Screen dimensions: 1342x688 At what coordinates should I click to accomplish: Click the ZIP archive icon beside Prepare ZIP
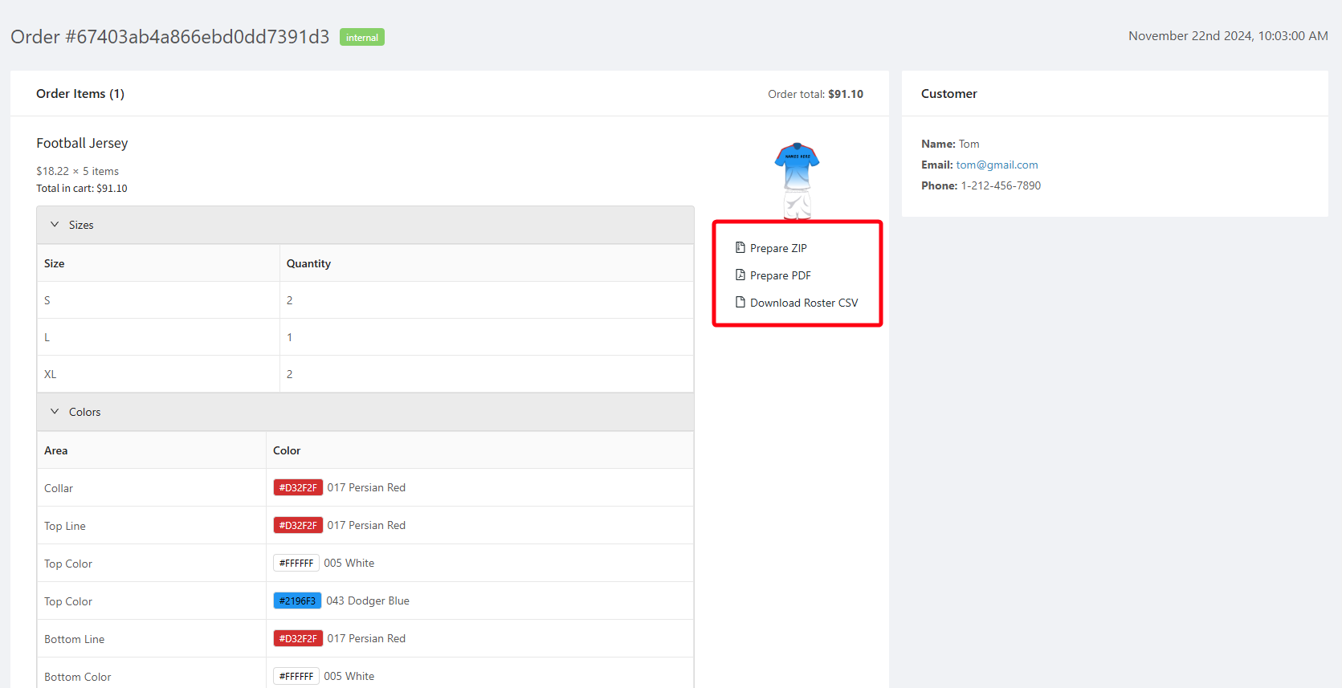click(x=740, y=247)
